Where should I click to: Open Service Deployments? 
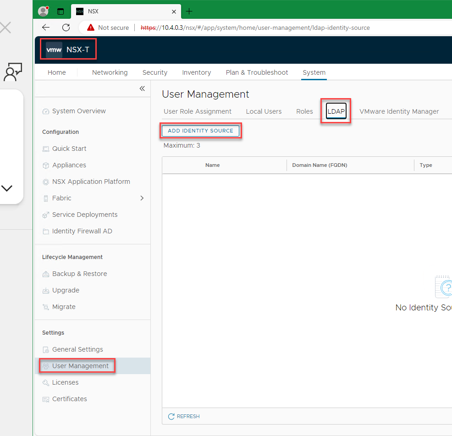coord(85,215)
